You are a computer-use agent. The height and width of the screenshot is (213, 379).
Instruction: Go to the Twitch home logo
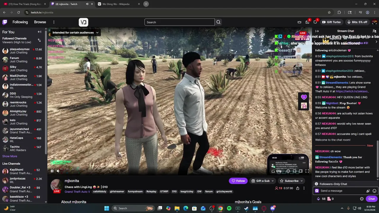5,22
